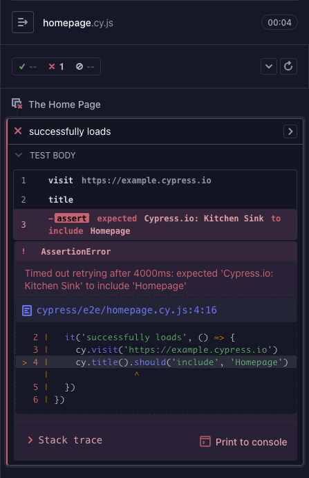The image size is (309, 478).
Task: Collapse the successfully loads test
Action: pyautogui.click(x=70, y=131)
